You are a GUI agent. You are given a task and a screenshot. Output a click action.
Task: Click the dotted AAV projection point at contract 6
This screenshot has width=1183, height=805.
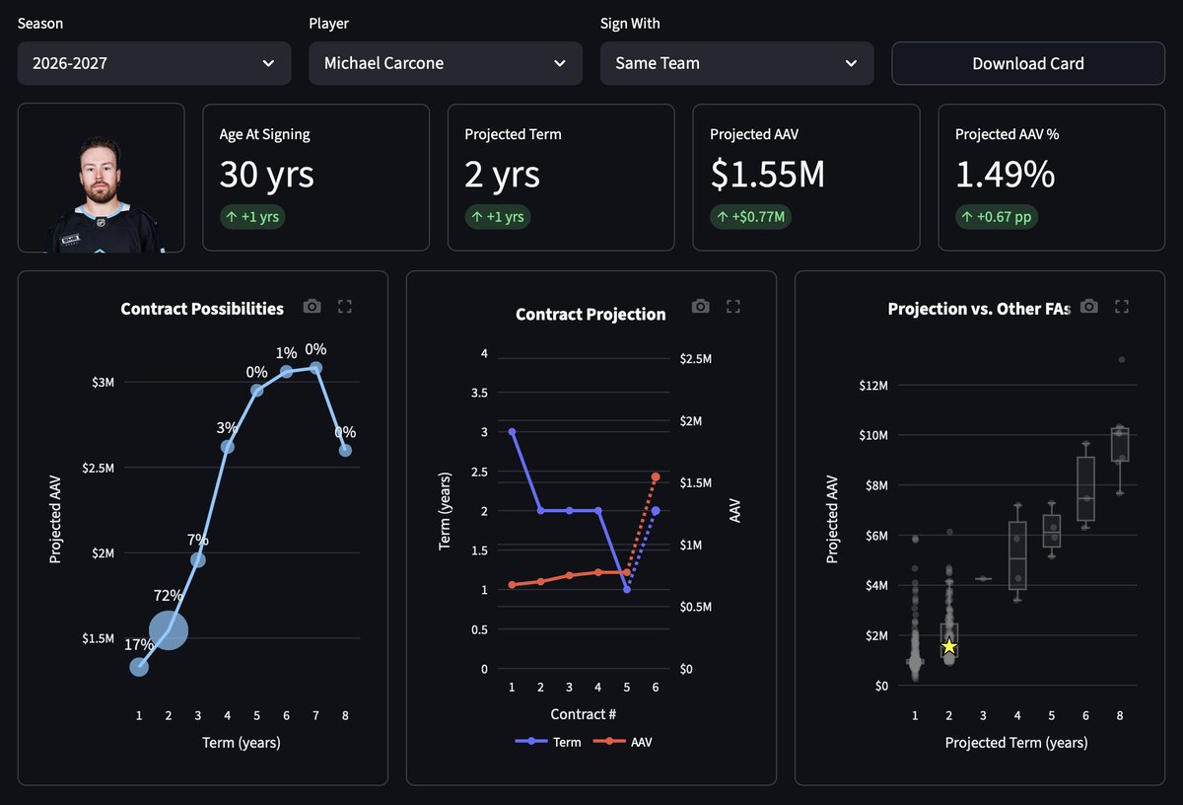pyautogui.click(x=656, y=476)
